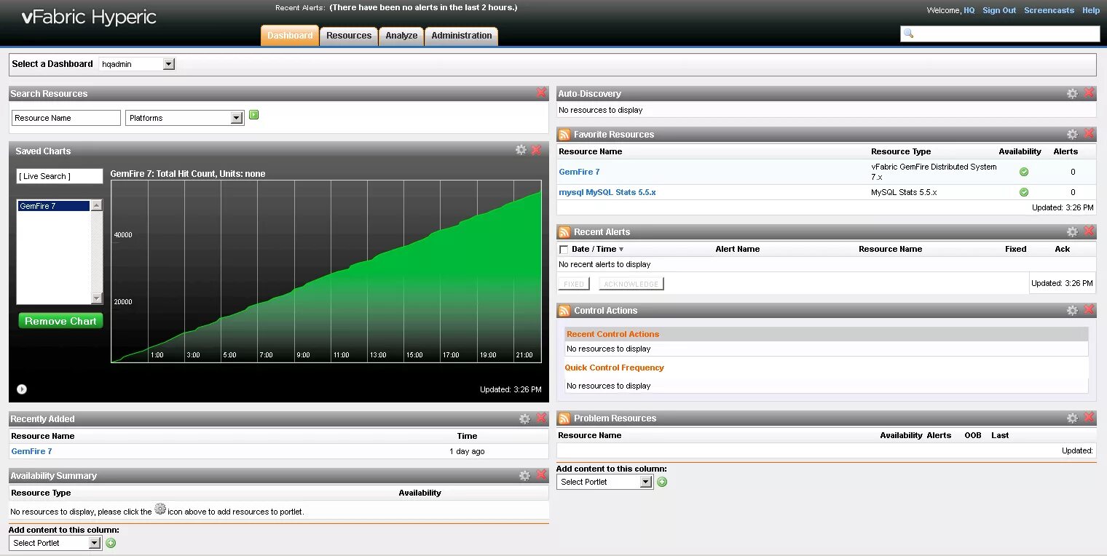Play the saved charts slideshow
Viewport: 1107px width, 556px height.
[x=22, y=389]
